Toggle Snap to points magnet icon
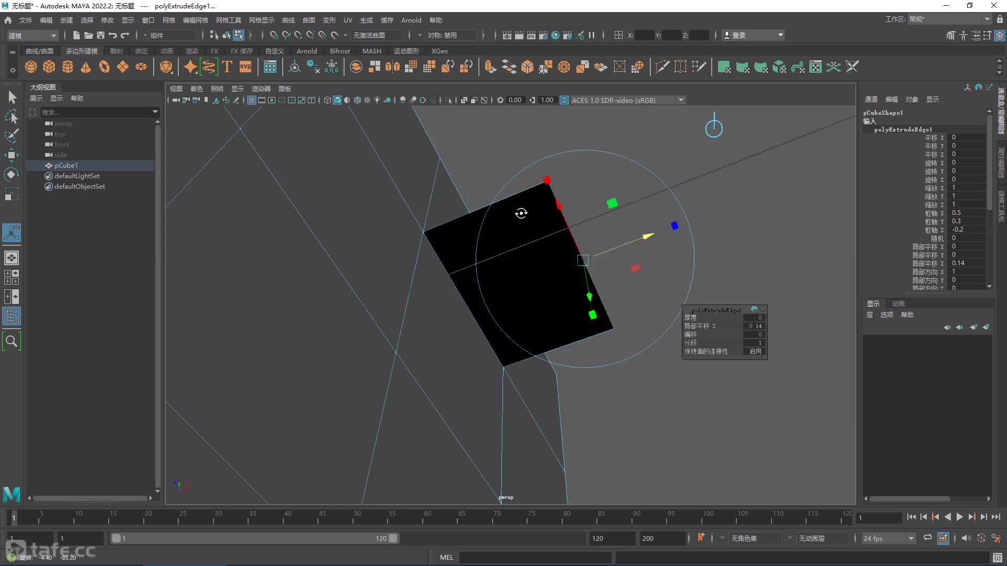The height and width of the screenshot is (566, 1007). tap(298, 35)
